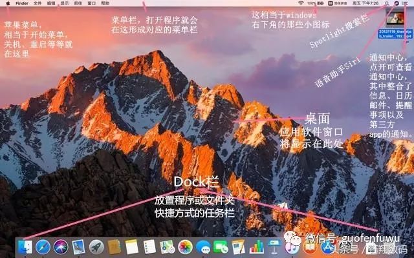Launch Maps from the Dock
This screenshot has height=258, width=414.
coord(168,247)
